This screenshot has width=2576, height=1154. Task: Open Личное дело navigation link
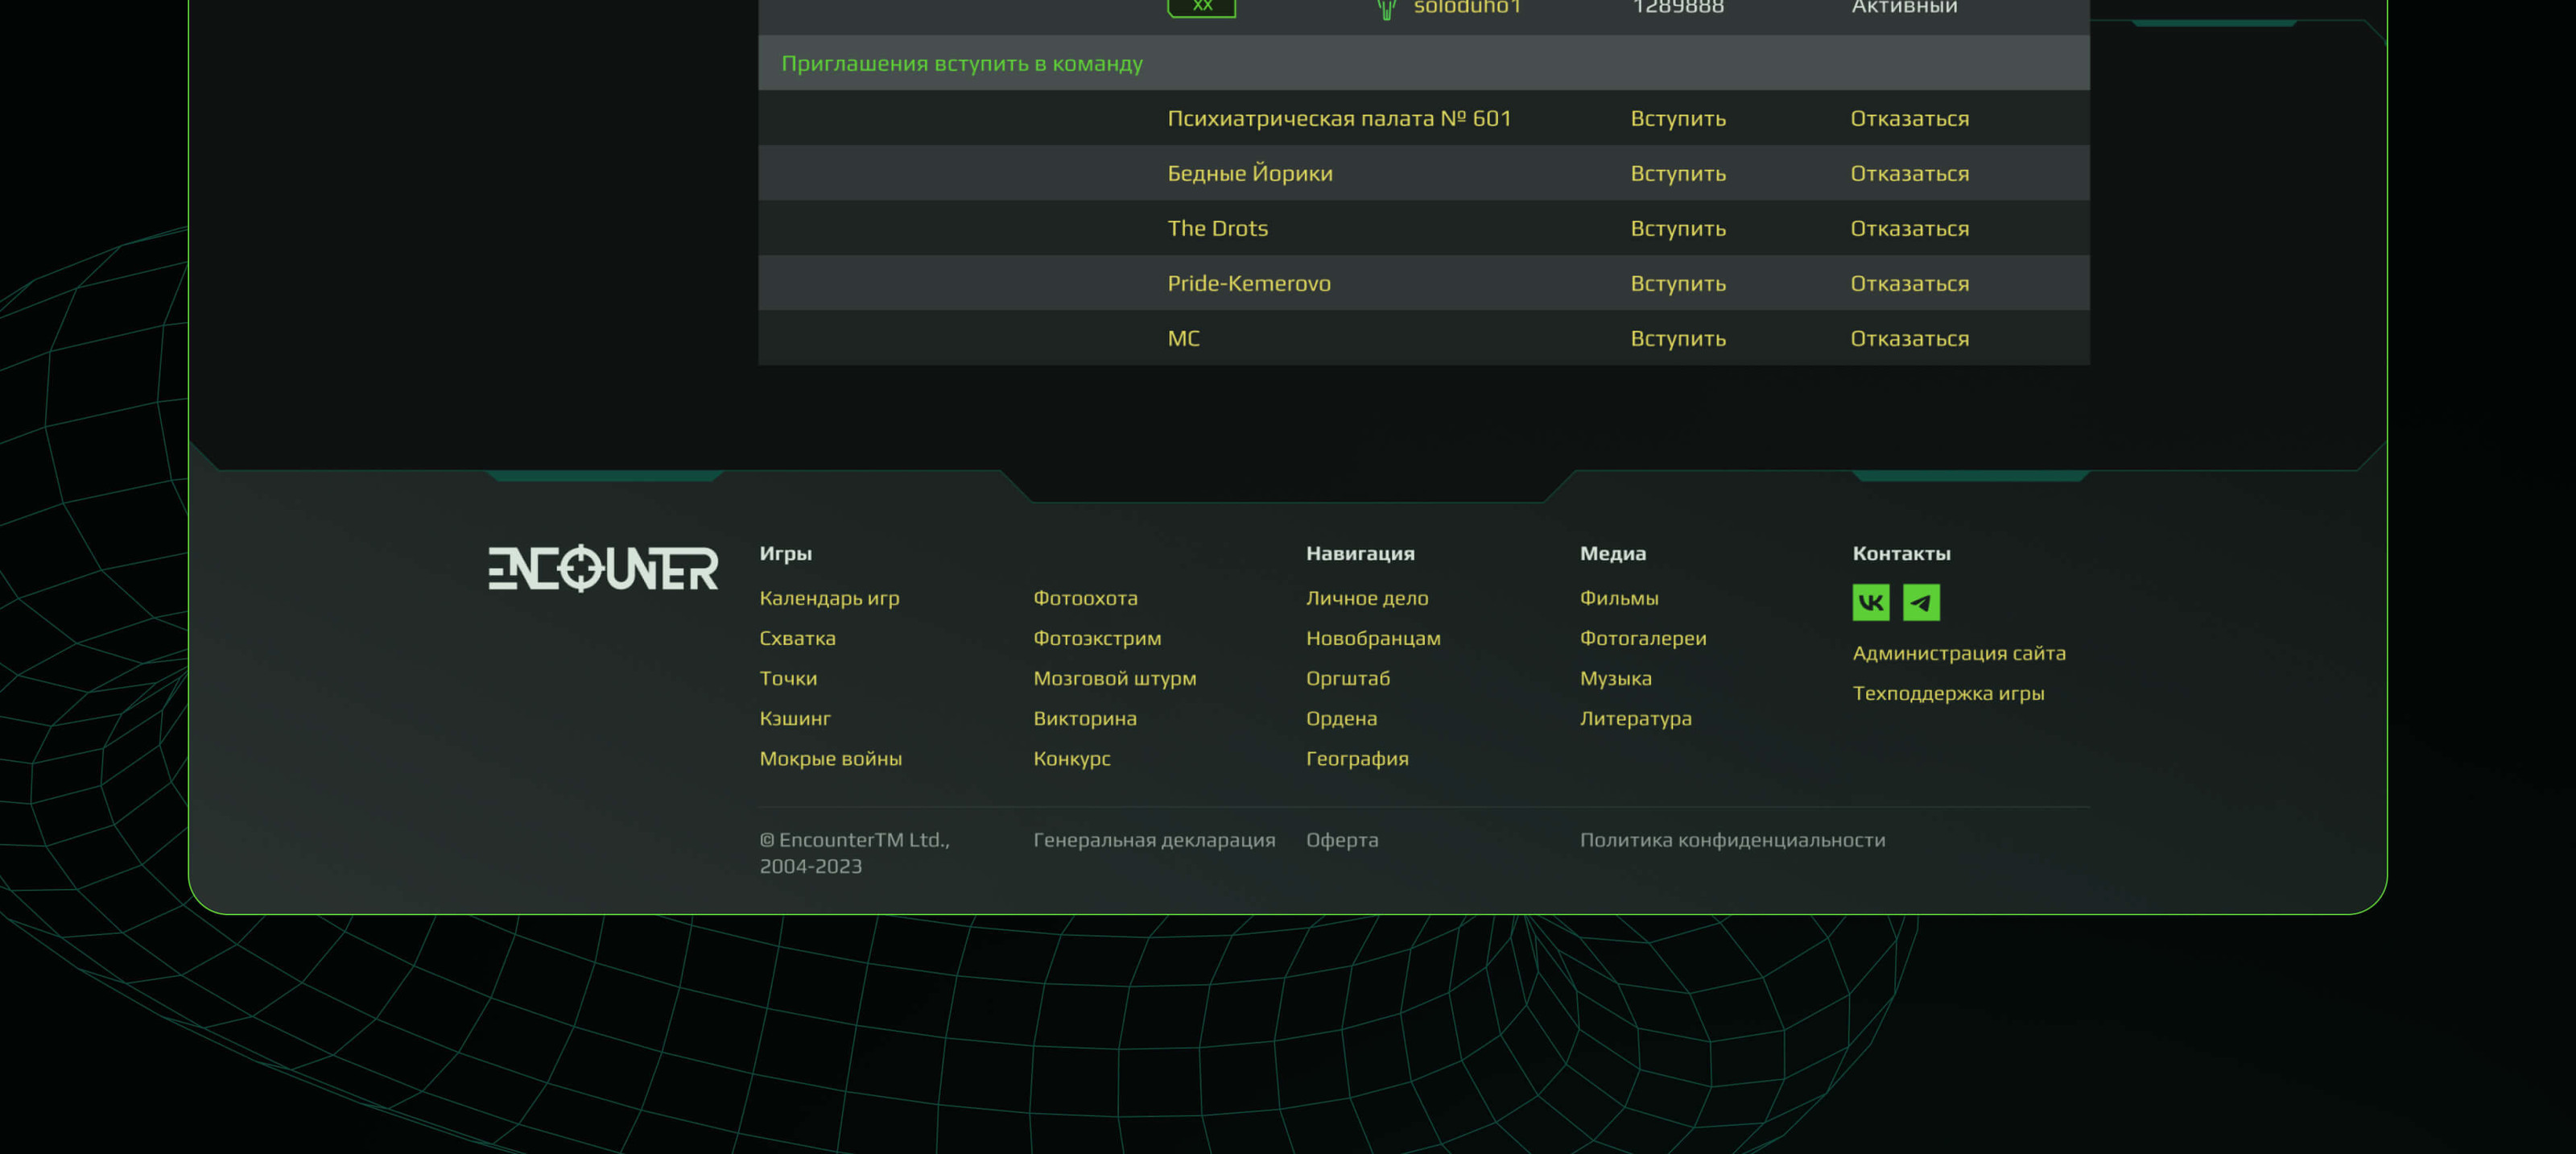(1366, 598)
